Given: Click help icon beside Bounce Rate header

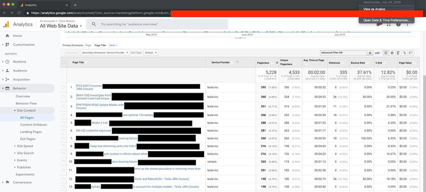Looking at the screenshot, I should 368,62.
